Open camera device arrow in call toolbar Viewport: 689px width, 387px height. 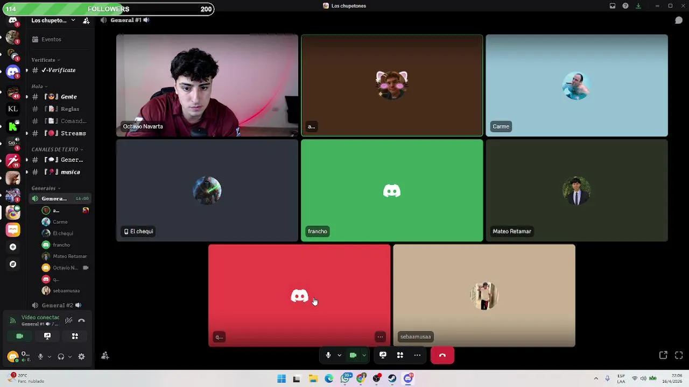pyautogui.click(x=364, y=355)
